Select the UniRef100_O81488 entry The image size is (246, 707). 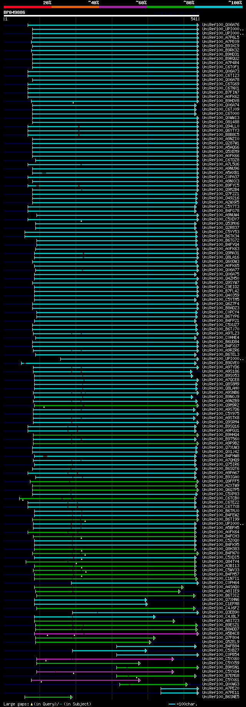coord(221,122)
